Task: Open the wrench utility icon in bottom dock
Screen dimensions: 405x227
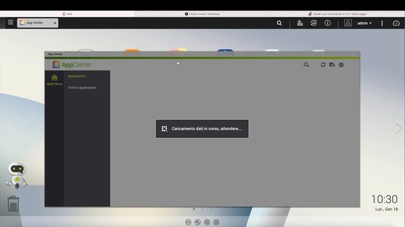Action: (x=197, y=222)
